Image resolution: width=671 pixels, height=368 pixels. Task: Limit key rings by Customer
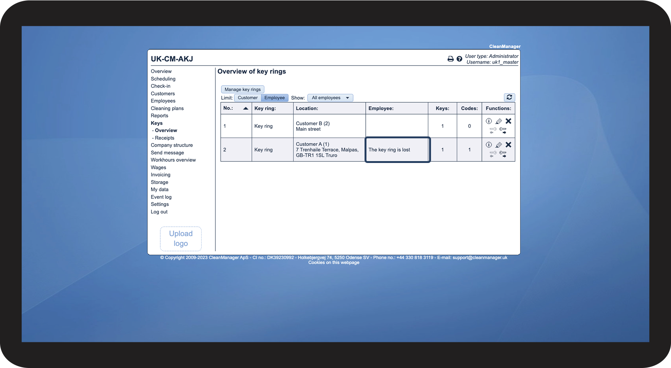248,98
